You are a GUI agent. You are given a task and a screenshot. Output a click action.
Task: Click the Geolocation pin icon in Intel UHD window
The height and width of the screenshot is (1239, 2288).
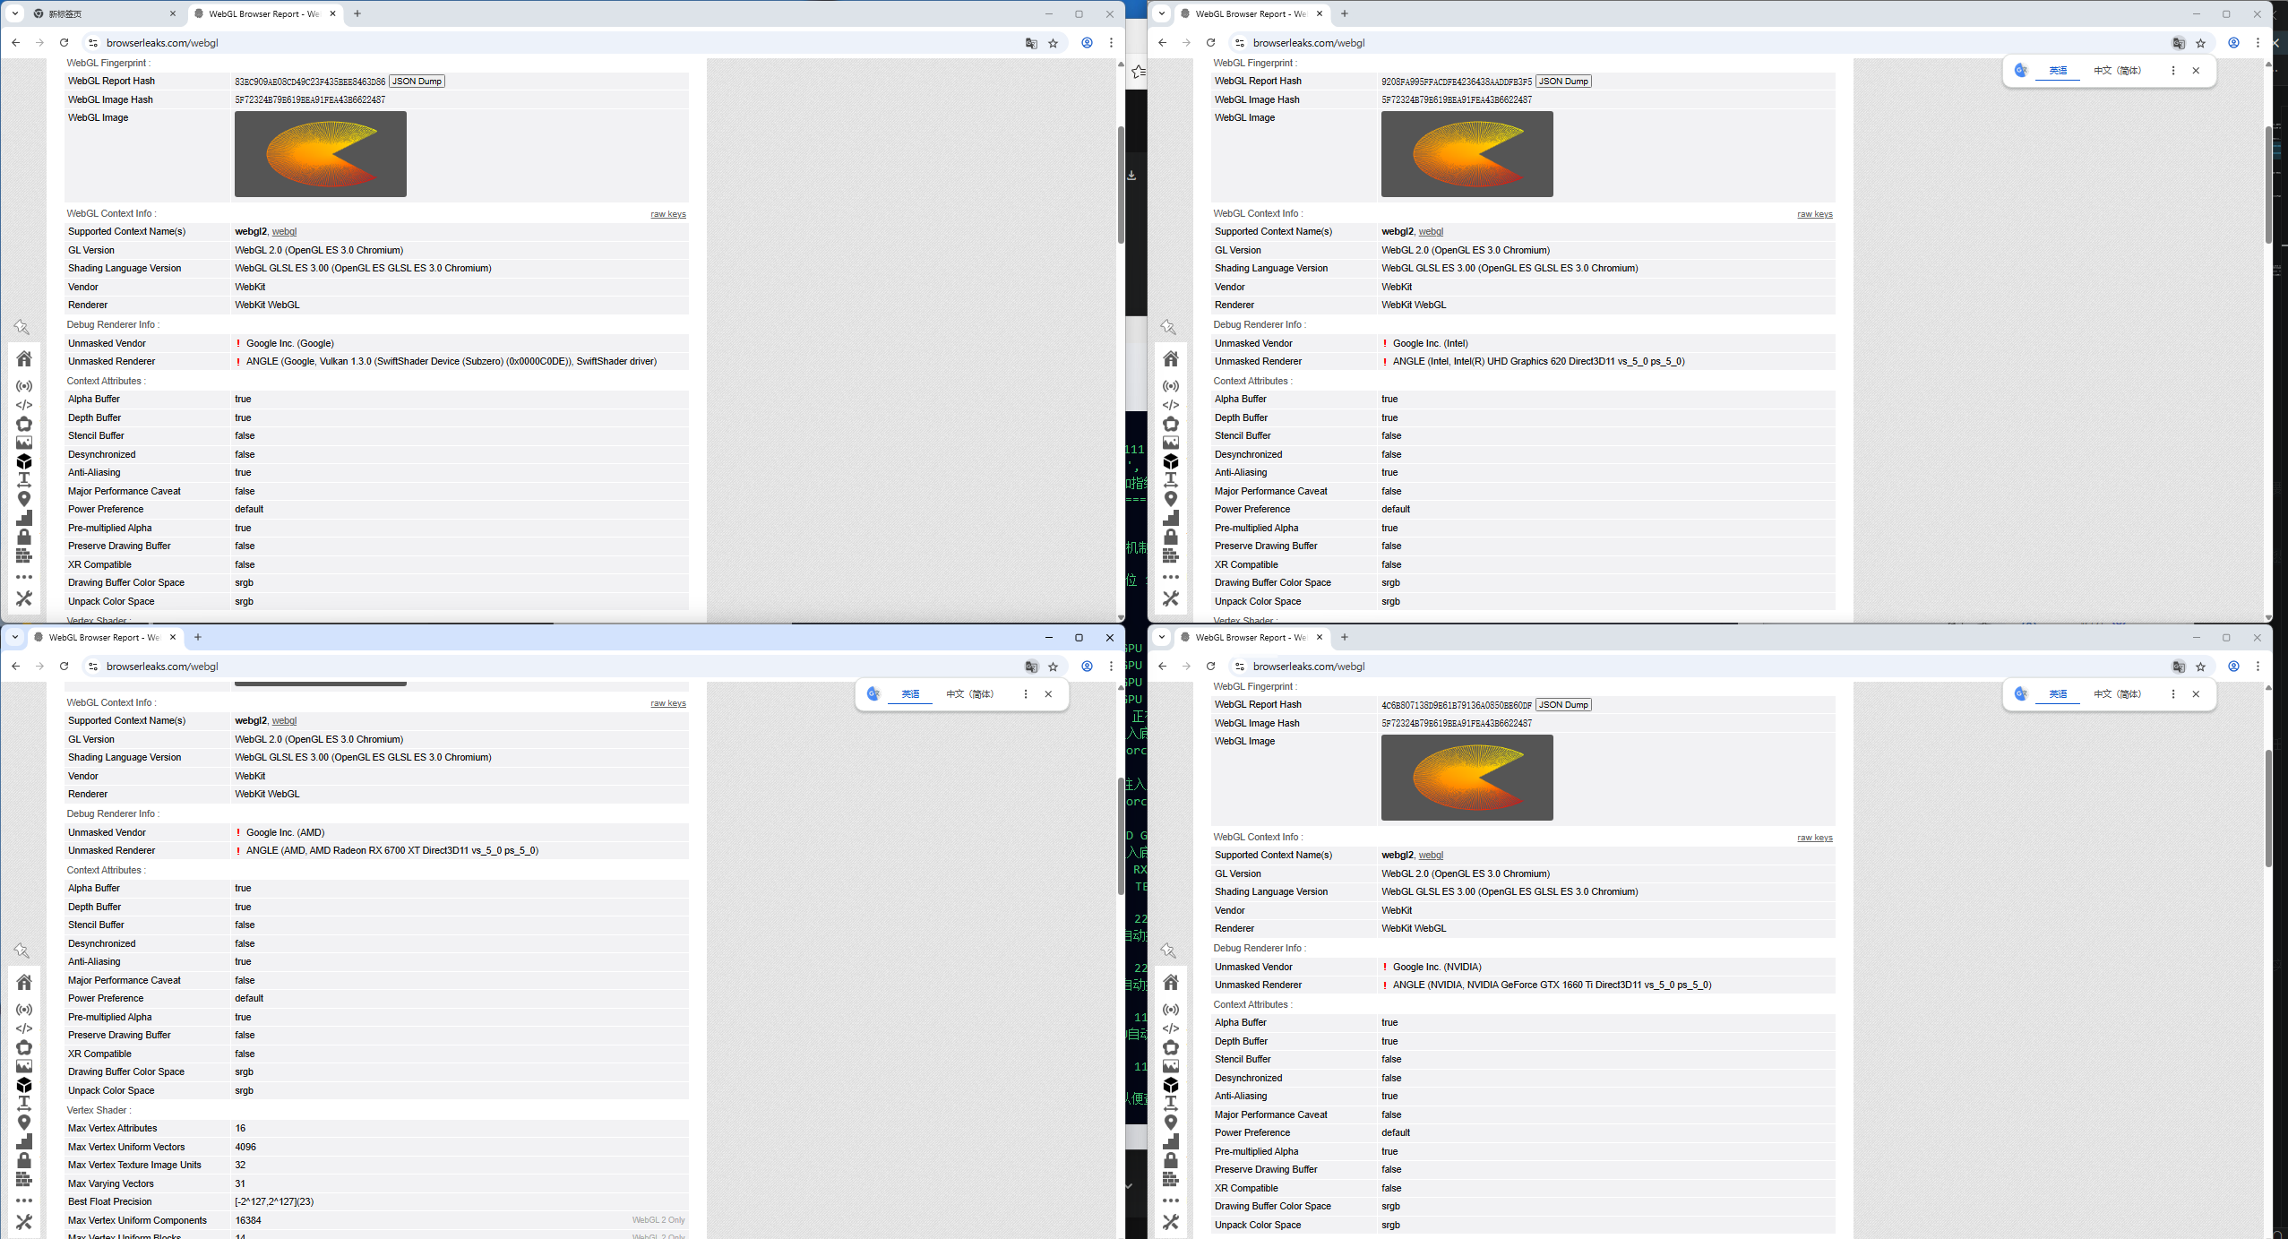point(1171,499)
